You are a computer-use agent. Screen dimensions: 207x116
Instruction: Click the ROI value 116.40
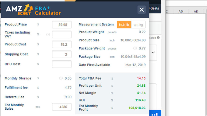(x=140, y=100)
